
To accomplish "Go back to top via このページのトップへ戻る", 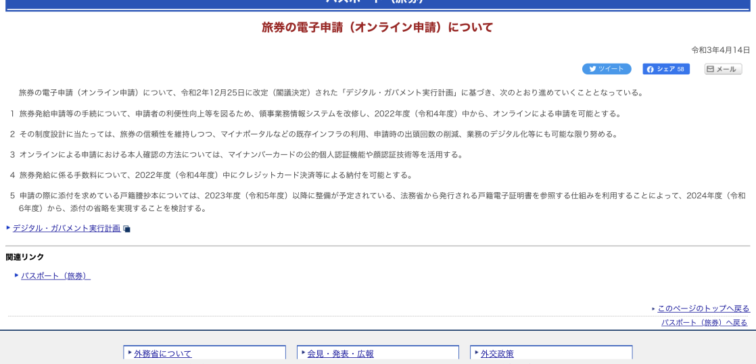I will coord(703,309).
